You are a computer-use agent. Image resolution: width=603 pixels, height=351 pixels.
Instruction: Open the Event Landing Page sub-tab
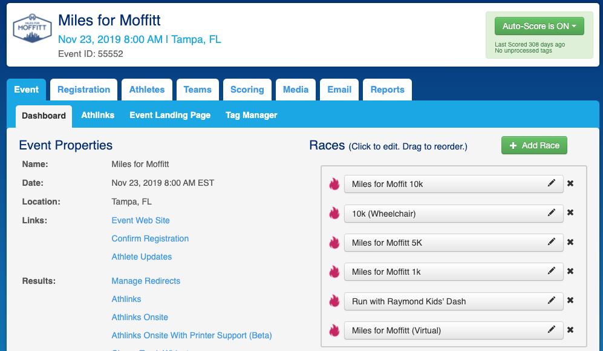click(x=170, y=115)
